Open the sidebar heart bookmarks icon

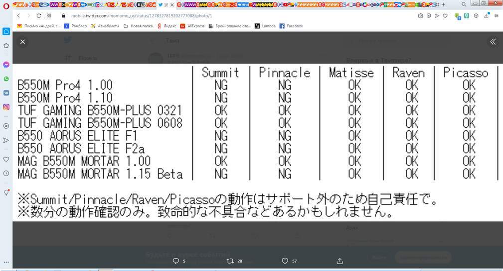click(6, 159)
